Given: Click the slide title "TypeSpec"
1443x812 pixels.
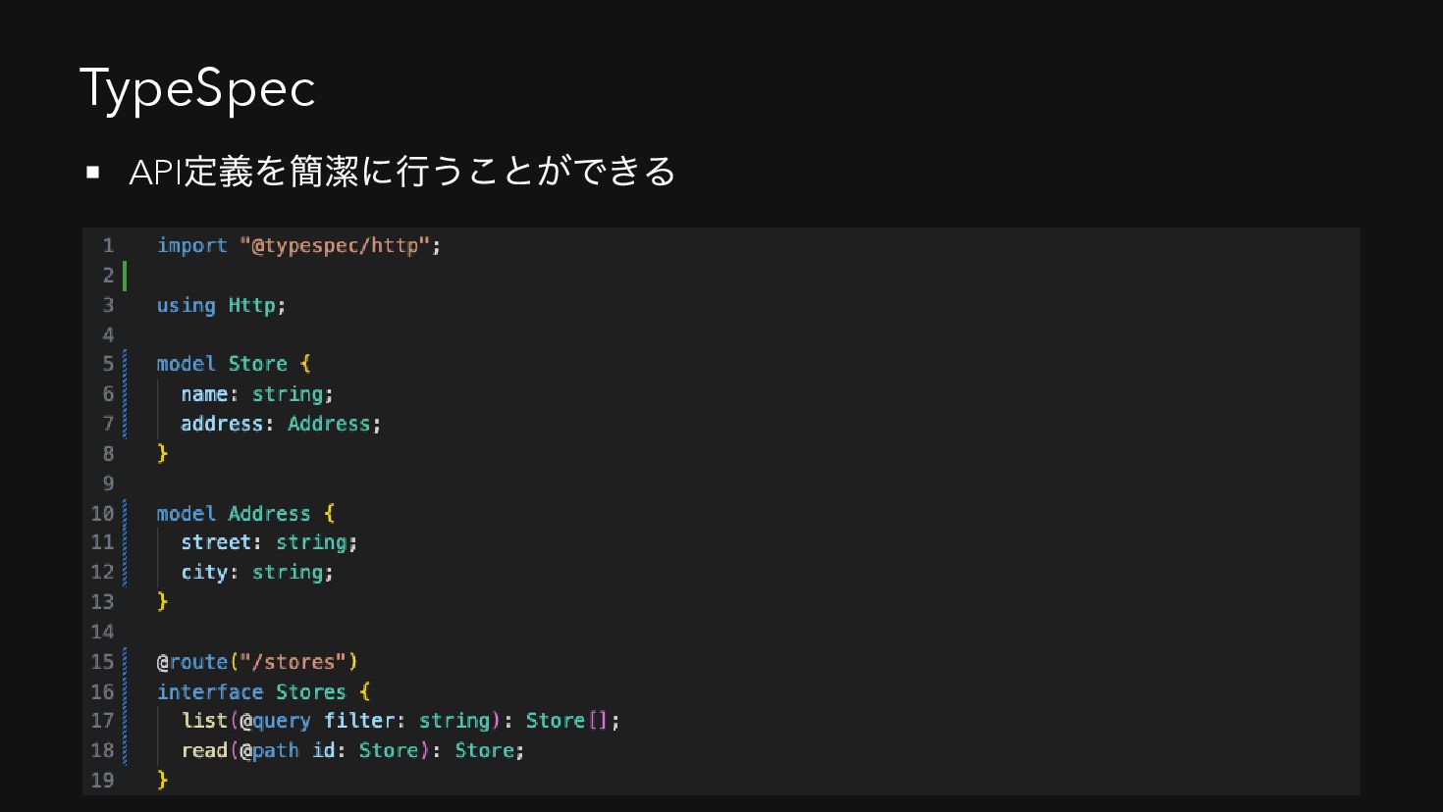Looking at the screenshot, I should point(197,88).
